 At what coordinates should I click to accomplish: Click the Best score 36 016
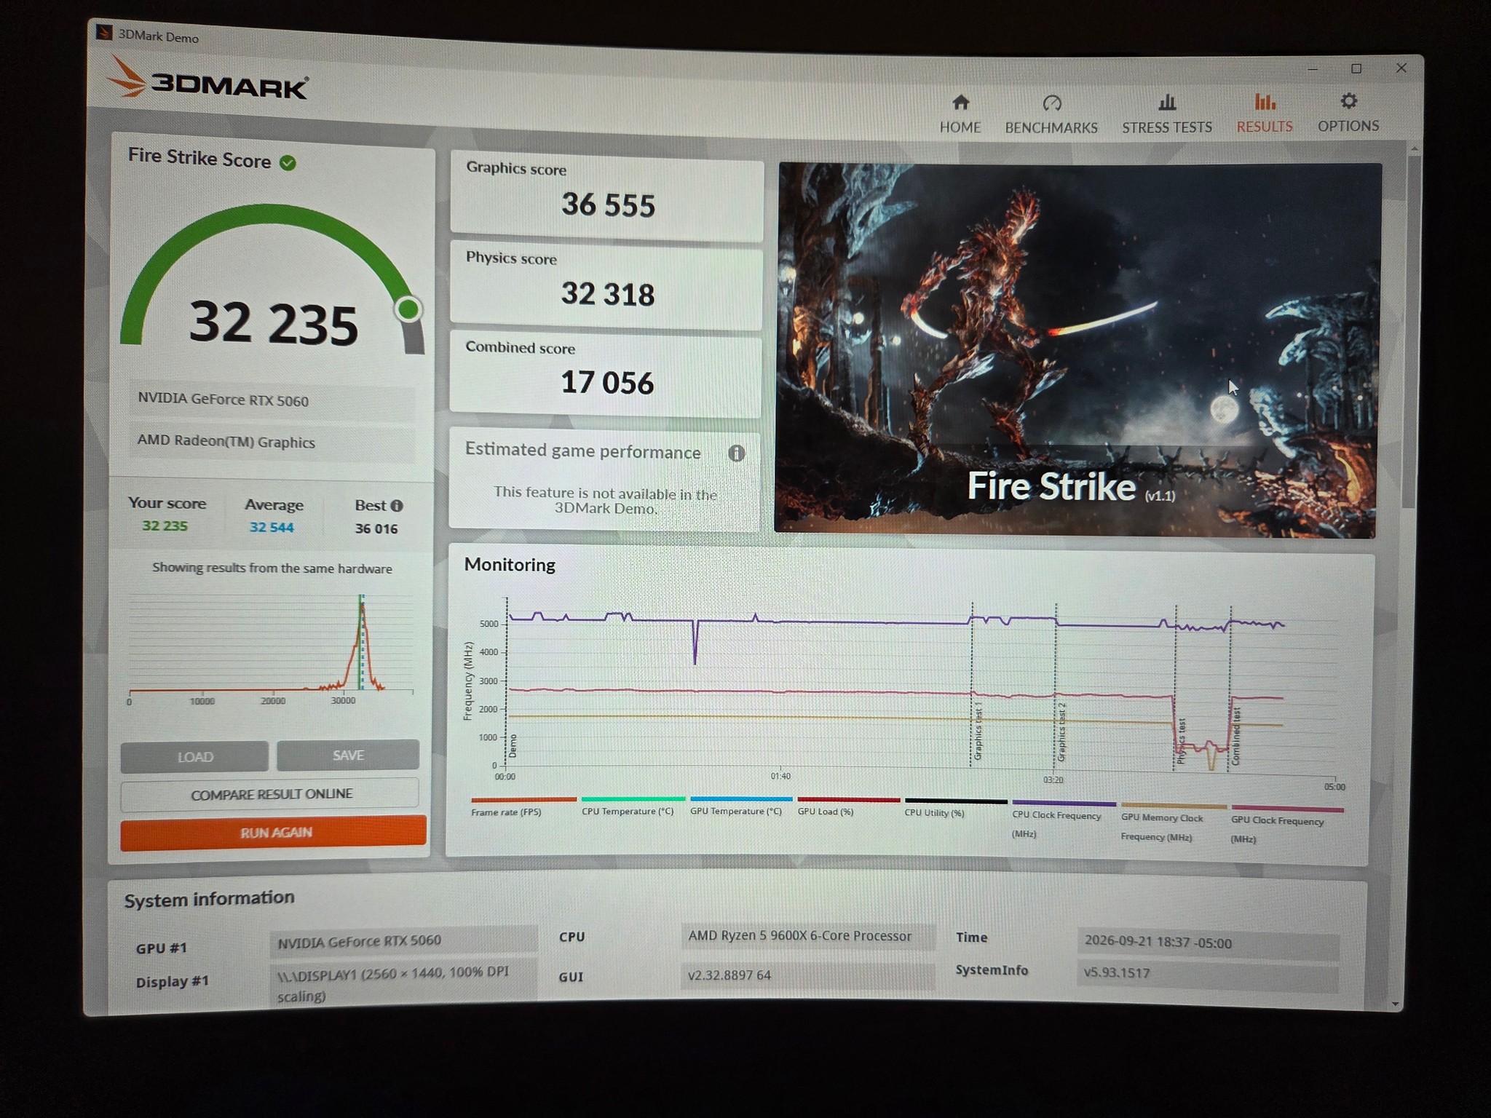click(376, 529)
